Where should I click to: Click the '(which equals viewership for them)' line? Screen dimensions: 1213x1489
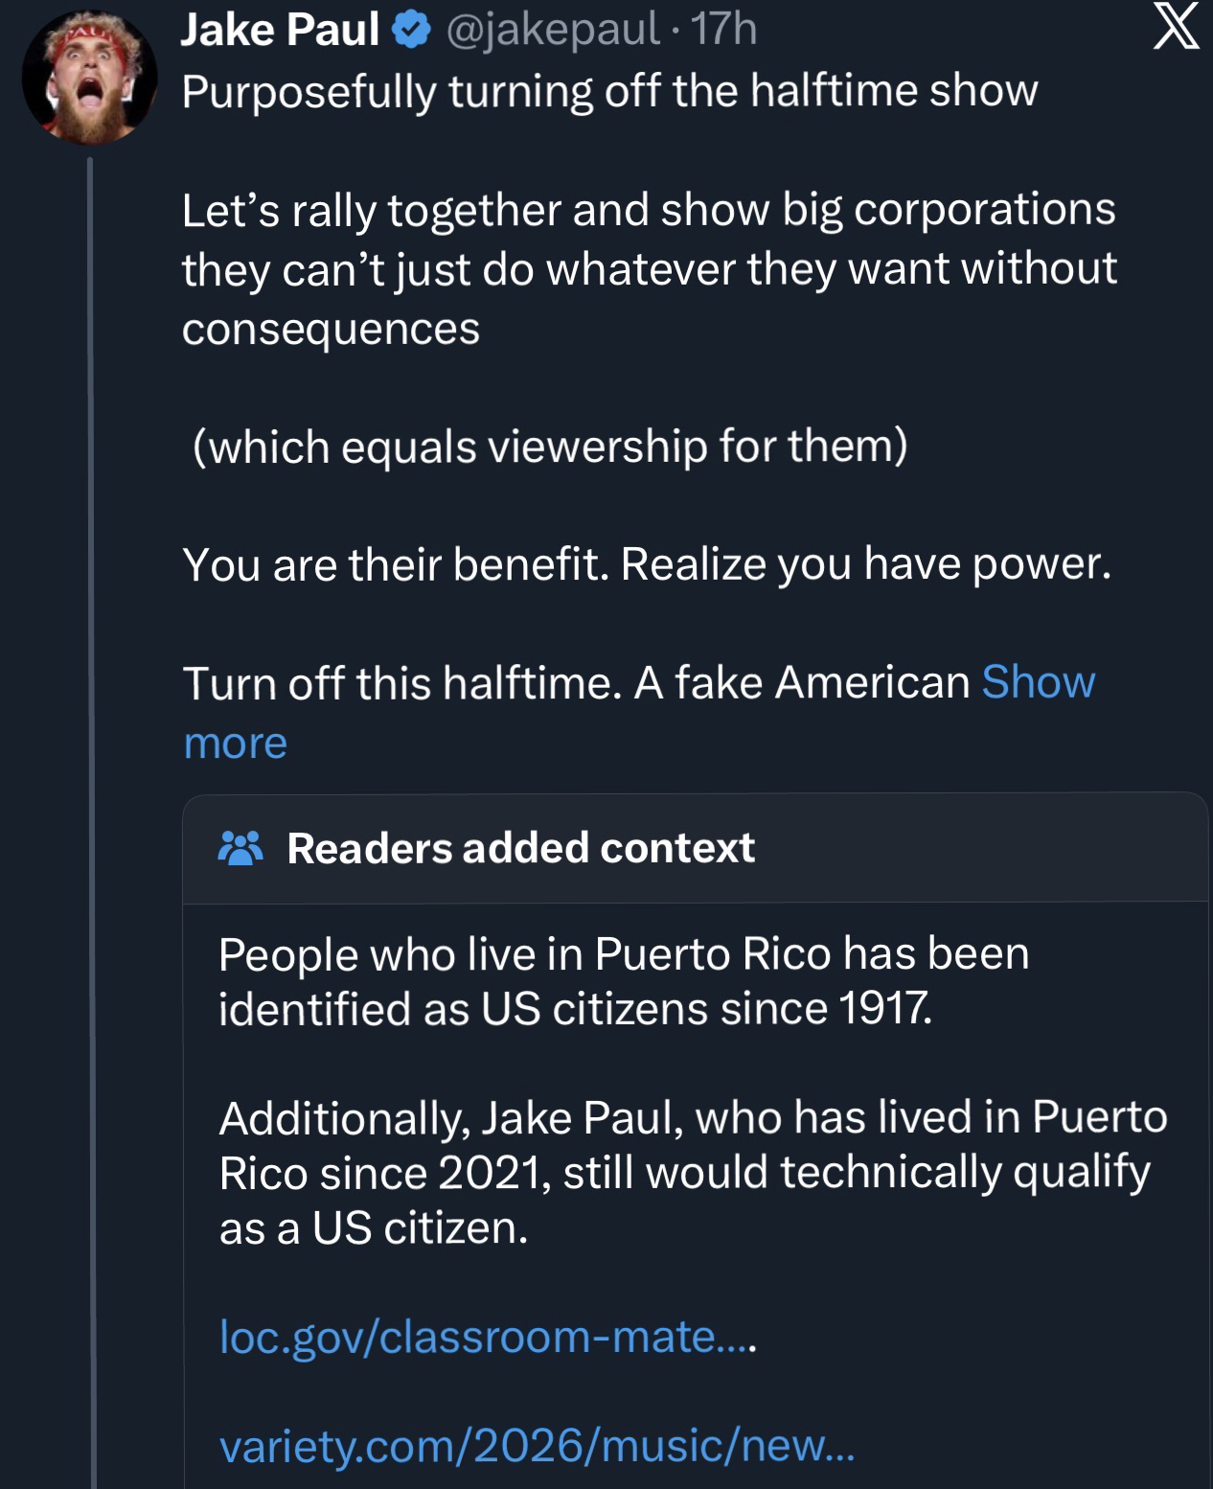[550, 447]
